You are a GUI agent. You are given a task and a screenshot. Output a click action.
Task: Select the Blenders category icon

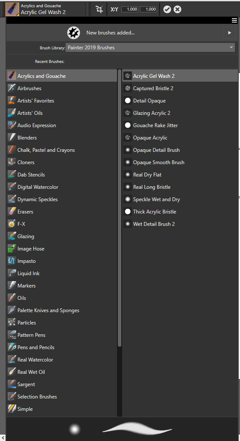[x=12, y=138]
